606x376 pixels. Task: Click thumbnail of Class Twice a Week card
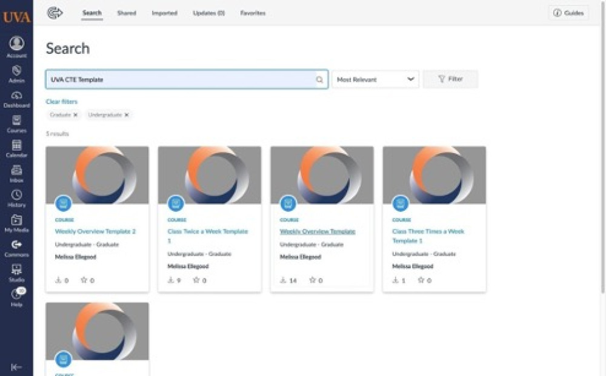(x=210, y=175)
